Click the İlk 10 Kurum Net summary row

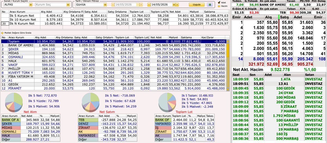tap(115, 20)
